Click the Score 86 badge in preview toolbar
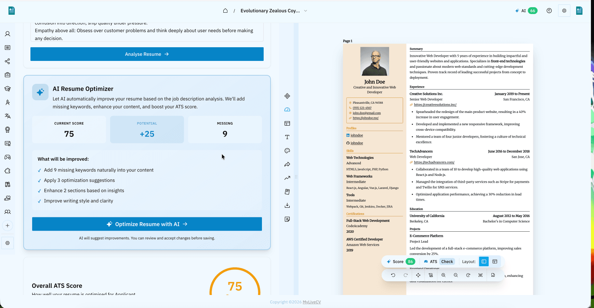The height and width of the screenshot is (308, 594). (401, 261)
